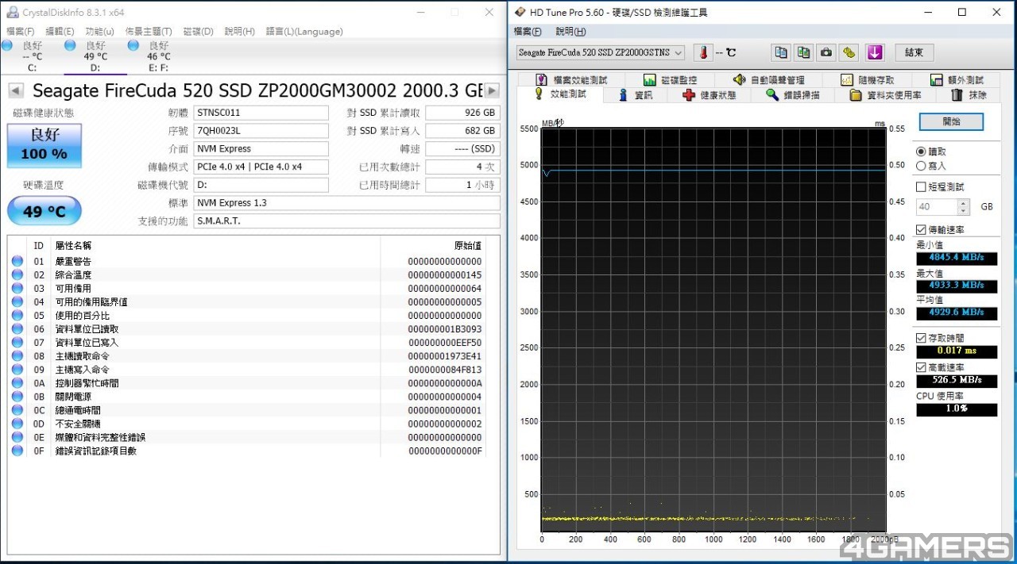Click the camera save-screenshot icon
The height and width of the screenshot is (564, 1017).
click(x=826, y=52)
